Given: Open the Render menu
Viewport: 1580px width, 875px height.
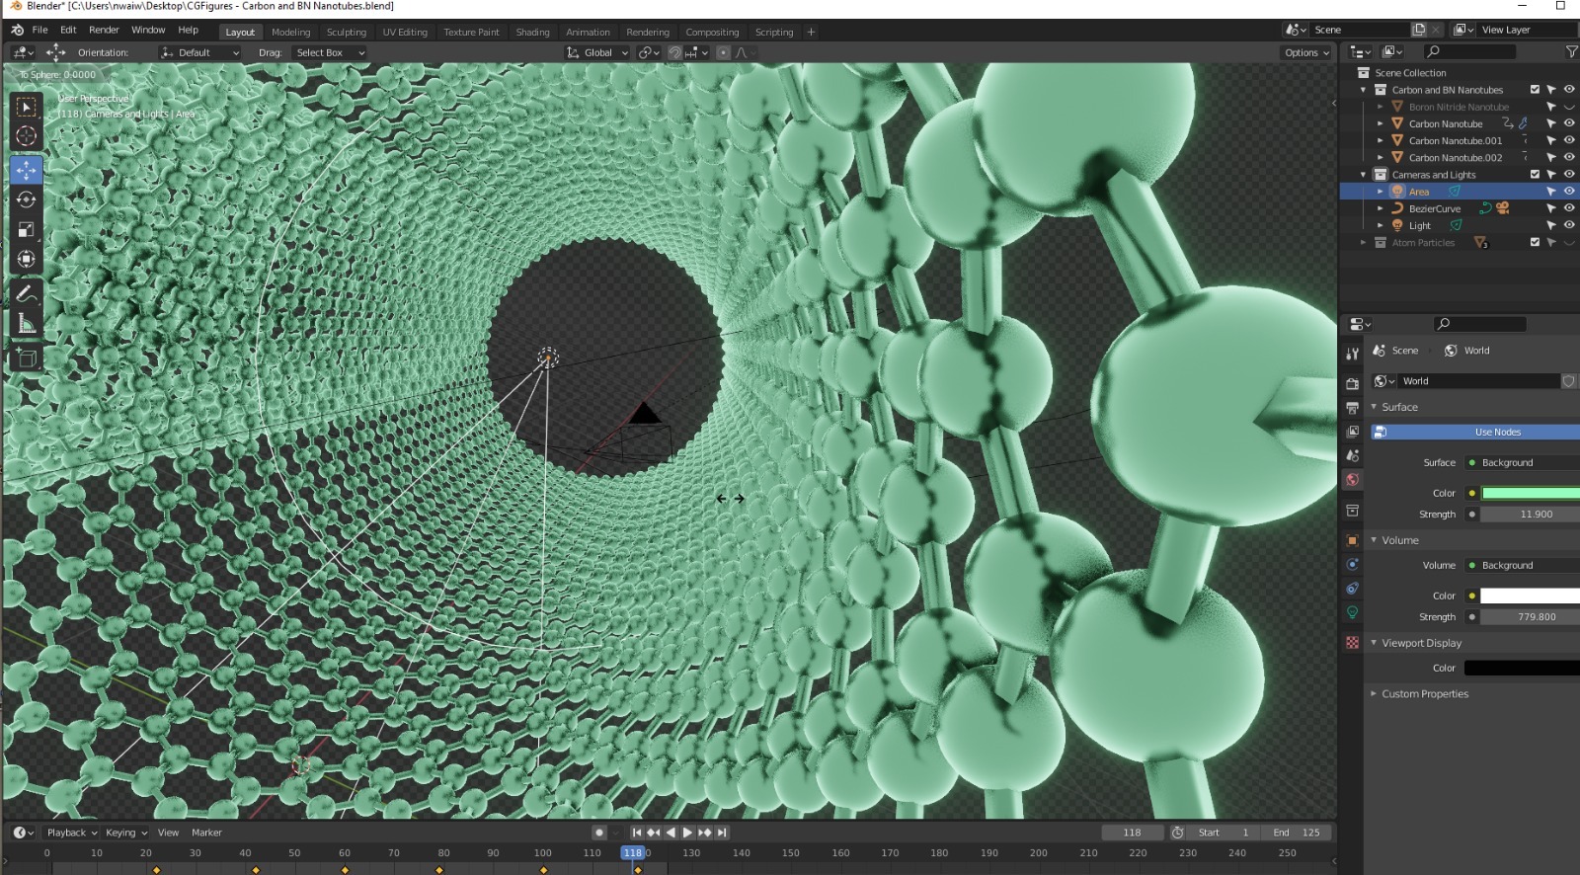Looking at the screenshot, I should click(104, 30).
